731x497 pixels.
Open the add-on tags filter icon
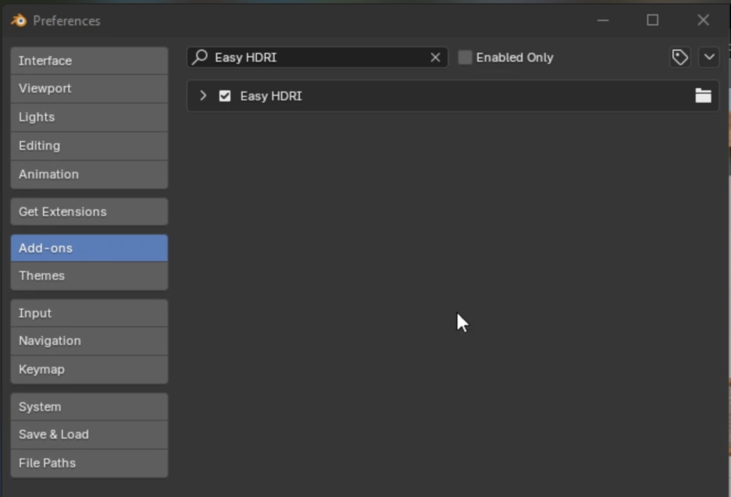tap(679, 57)
